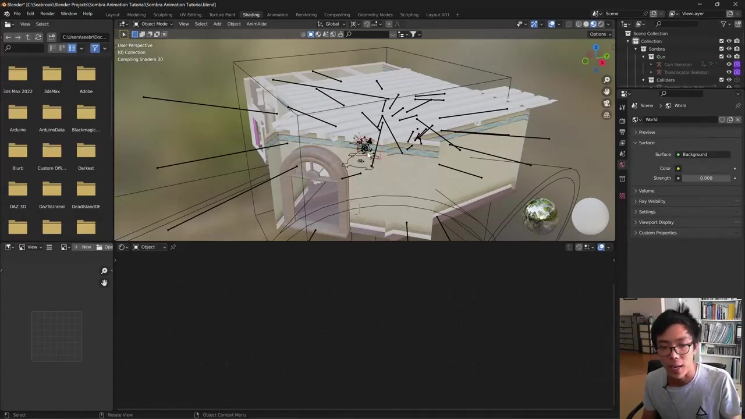This screenshot has width=745, height=419.
Task: Select the pan view hand icon
Action: tap(606, 91)
